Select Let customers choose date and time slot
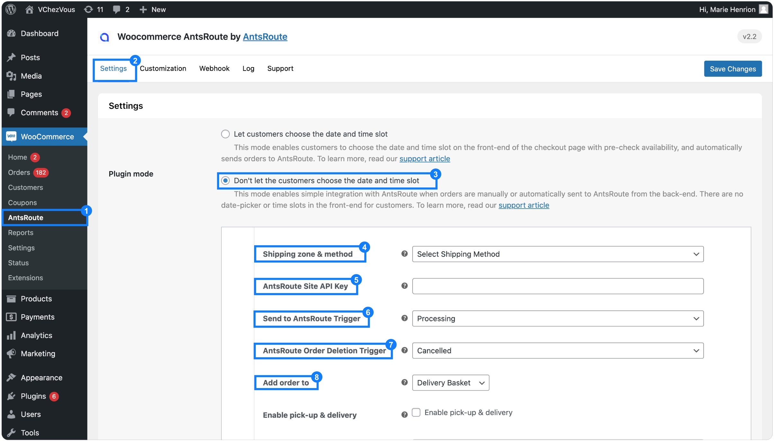This screenshot has width=774, height=441. pyautogui.click(x=225, y=134)
